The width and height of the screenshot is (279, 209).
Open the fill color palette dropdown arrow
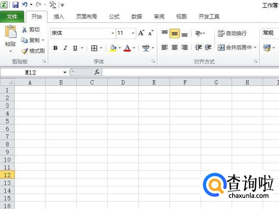(x=120, y=48)
